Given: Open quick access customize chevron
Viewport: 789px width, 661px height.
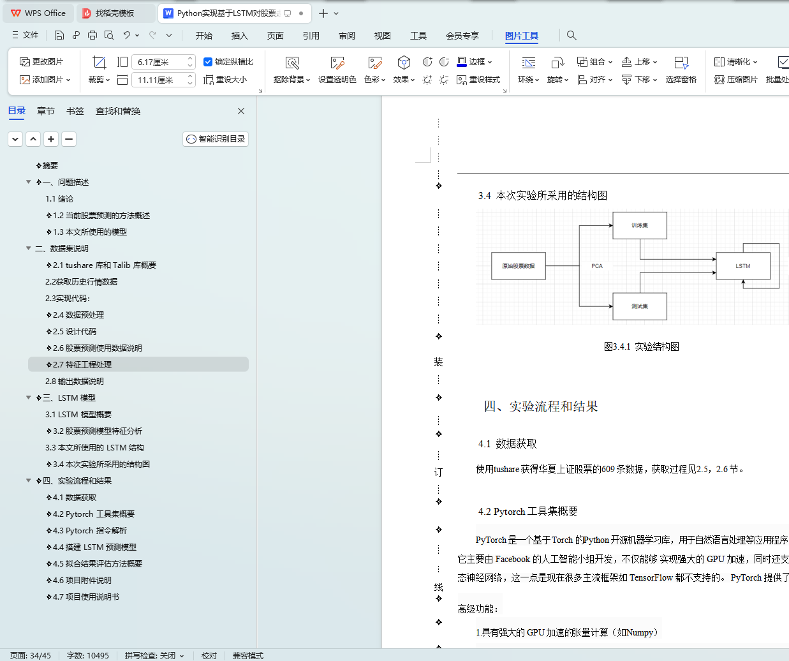Looking at the screenshot, I should click(169, 35).
